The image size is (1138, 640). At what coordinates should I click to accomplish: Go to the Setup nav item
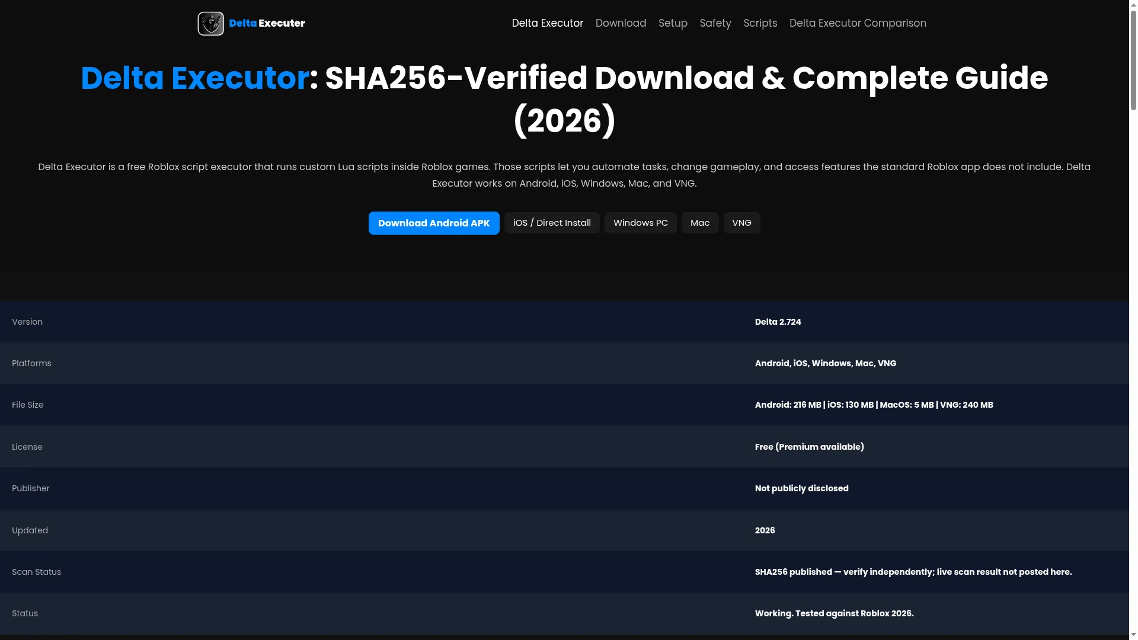coord(673,23)
